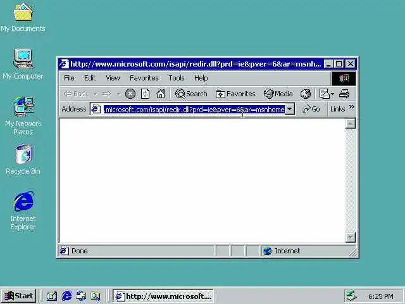This screenshot has width=405, height=304.
Task: Open the Search pane button
Action: [191, 94]
